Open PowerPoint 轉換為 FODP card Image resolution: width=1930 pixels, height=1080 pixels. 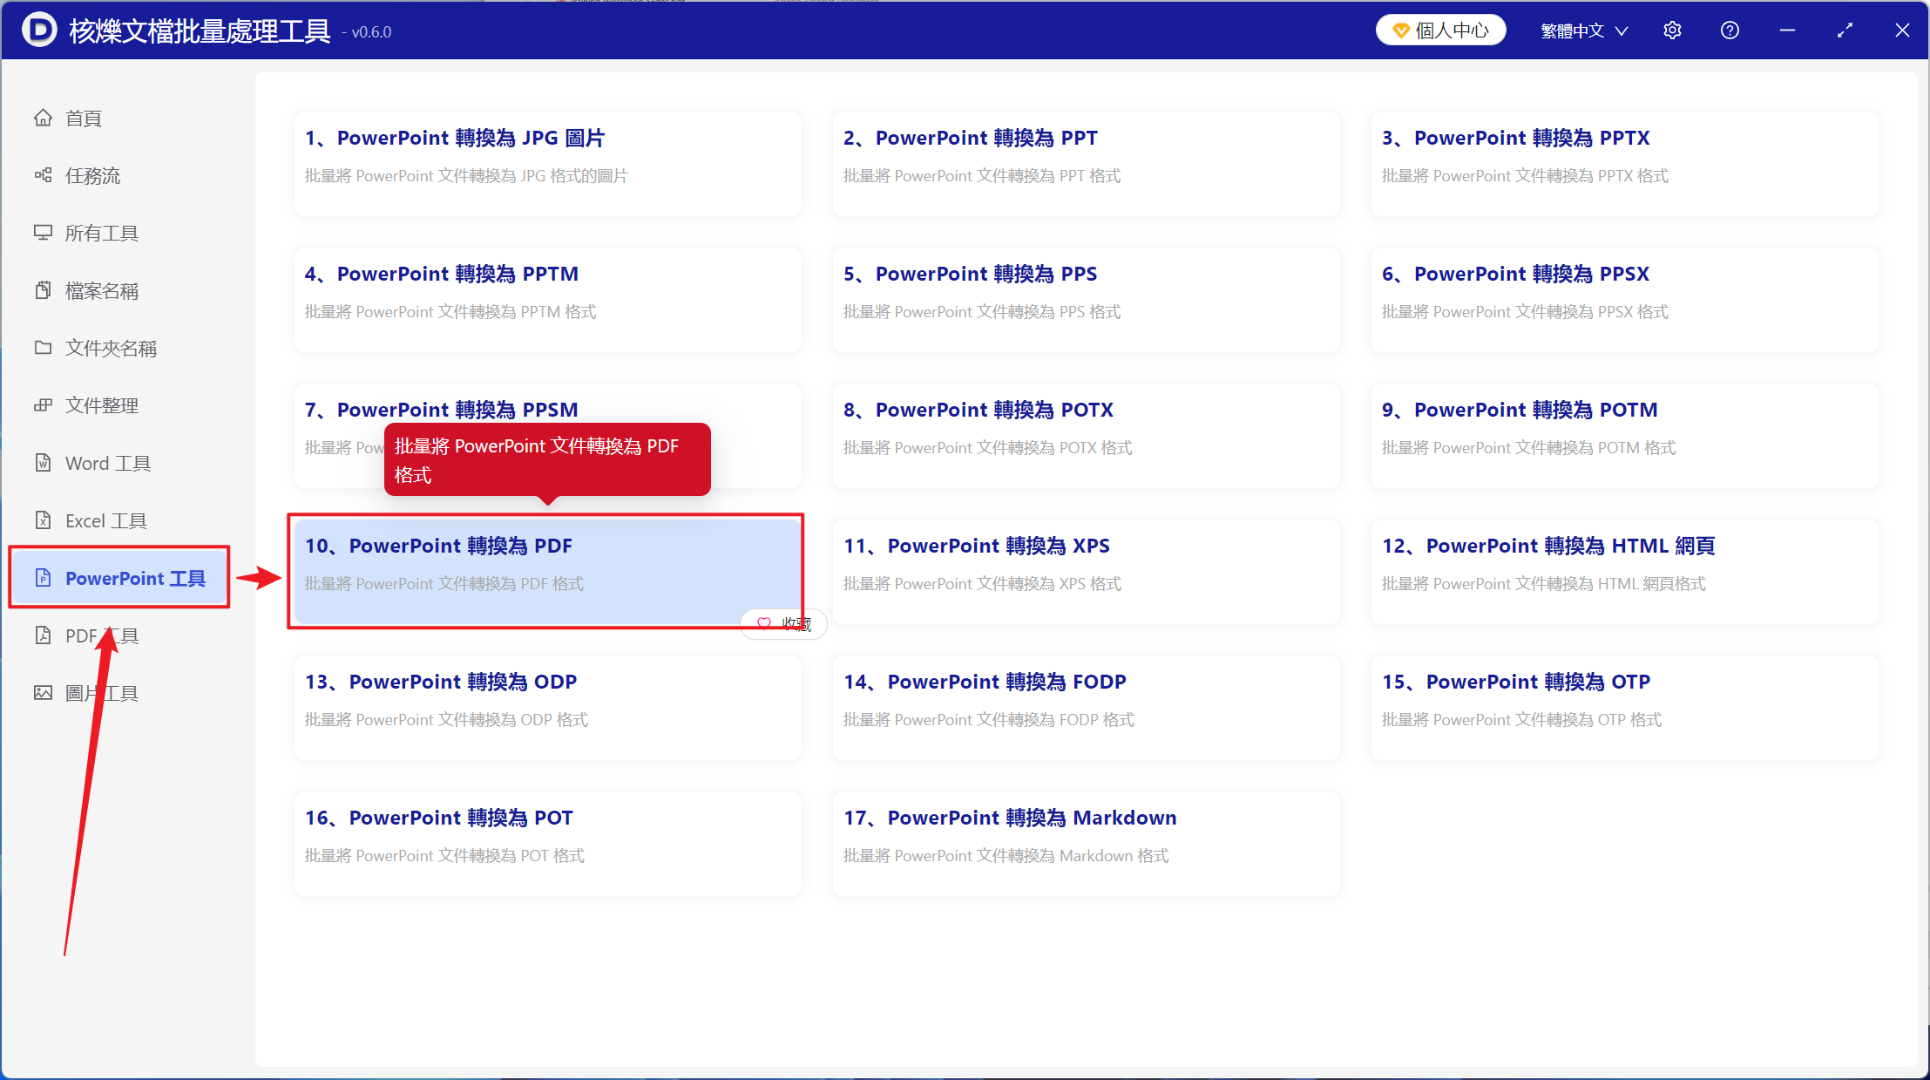pos(1086,707)
